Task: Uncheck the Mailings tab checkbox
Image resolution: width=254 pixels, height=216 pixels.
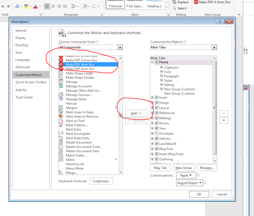Action: 157,118
